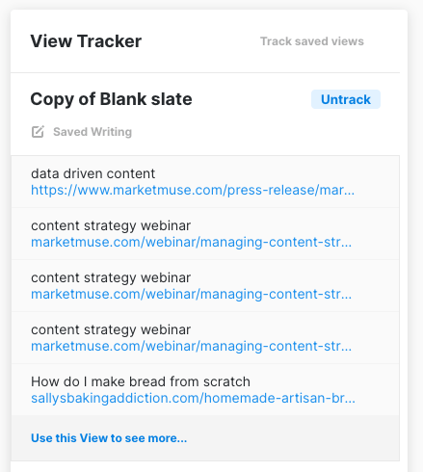Image resolution: width=423 pixels, height=472 pixels.
Task: Click Use this View to see more
Action: (109, 438)
